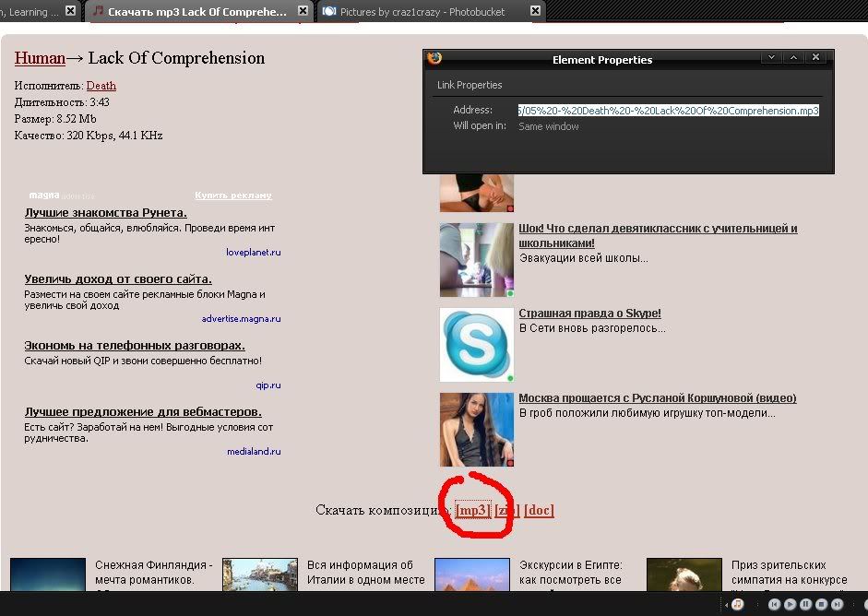
Task: Click the music note icon in bottom bar
Action: pyautogui.click(x=736, y=604)
